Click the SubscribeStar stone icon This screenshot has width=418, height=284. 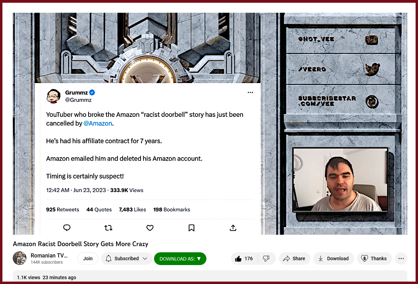click(372, 102)
